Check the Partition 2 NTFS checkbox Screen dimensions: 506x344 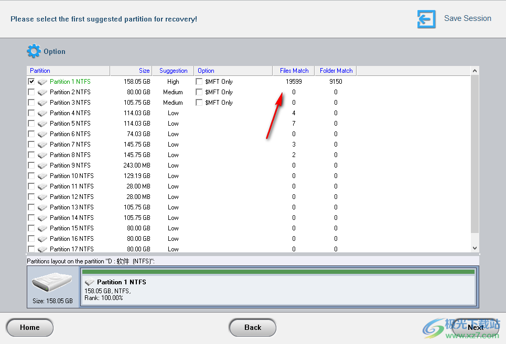31,92
